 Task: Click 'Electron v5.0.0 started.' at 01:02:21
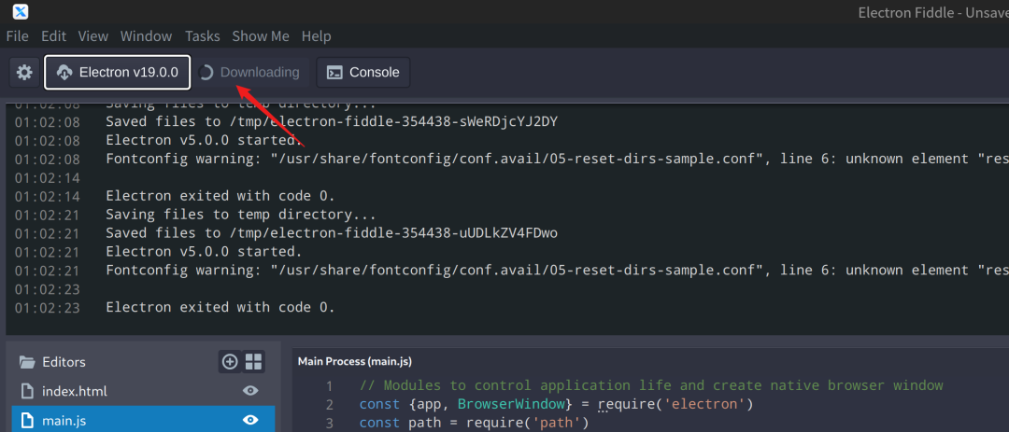204,251
